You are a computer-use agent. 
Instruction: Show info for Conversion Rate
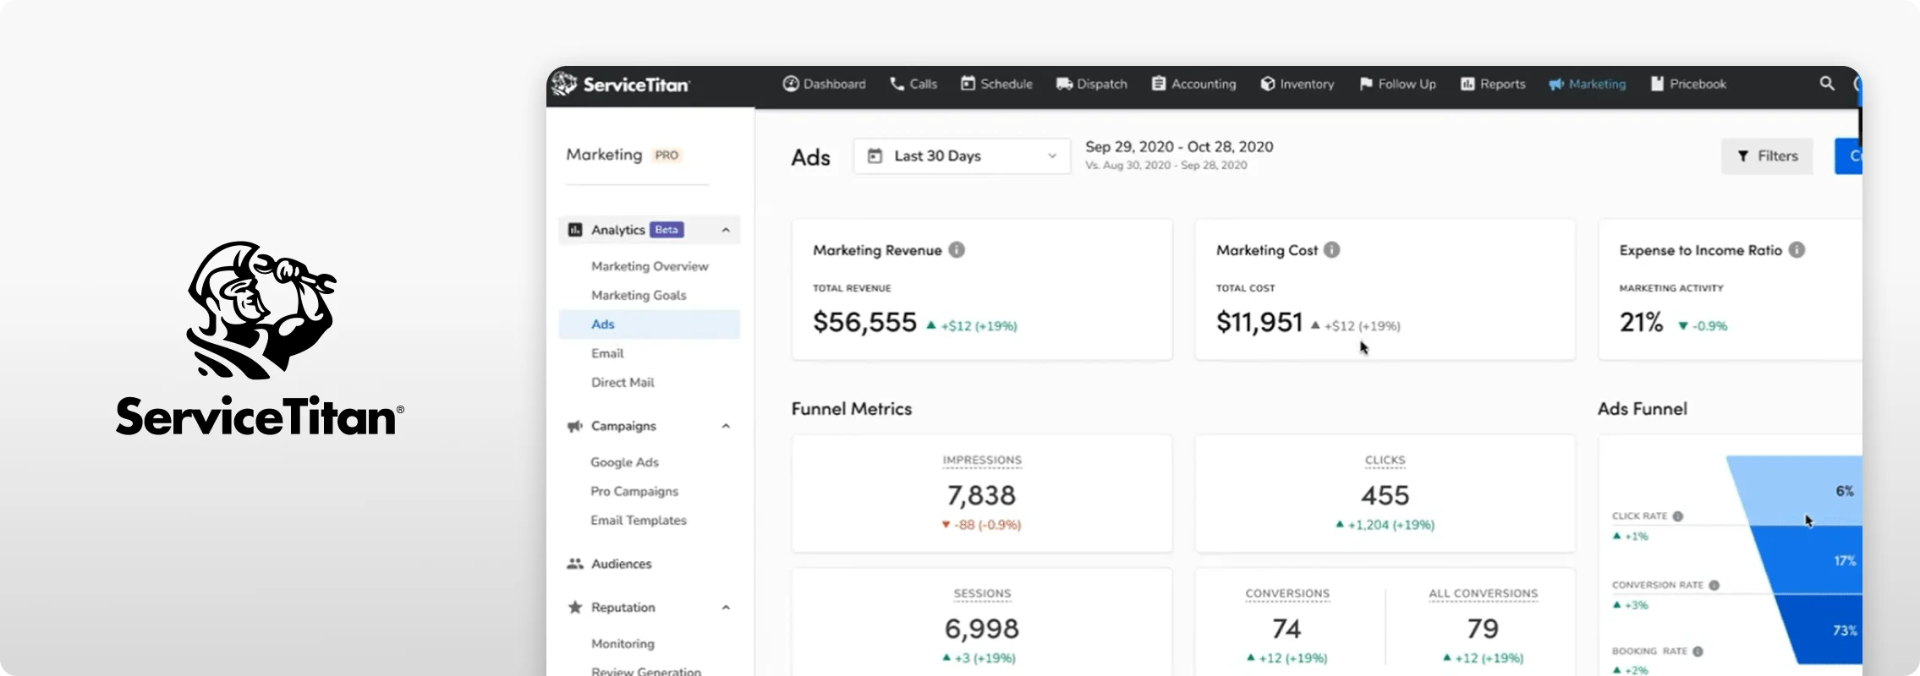tap(1714, 585)
